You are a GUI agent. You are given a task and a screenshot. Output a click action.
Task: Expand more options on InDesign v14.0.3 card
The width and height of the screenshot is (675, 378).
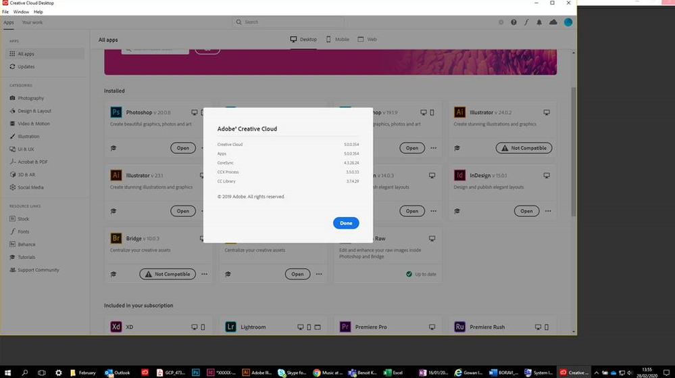click(434, 211)
